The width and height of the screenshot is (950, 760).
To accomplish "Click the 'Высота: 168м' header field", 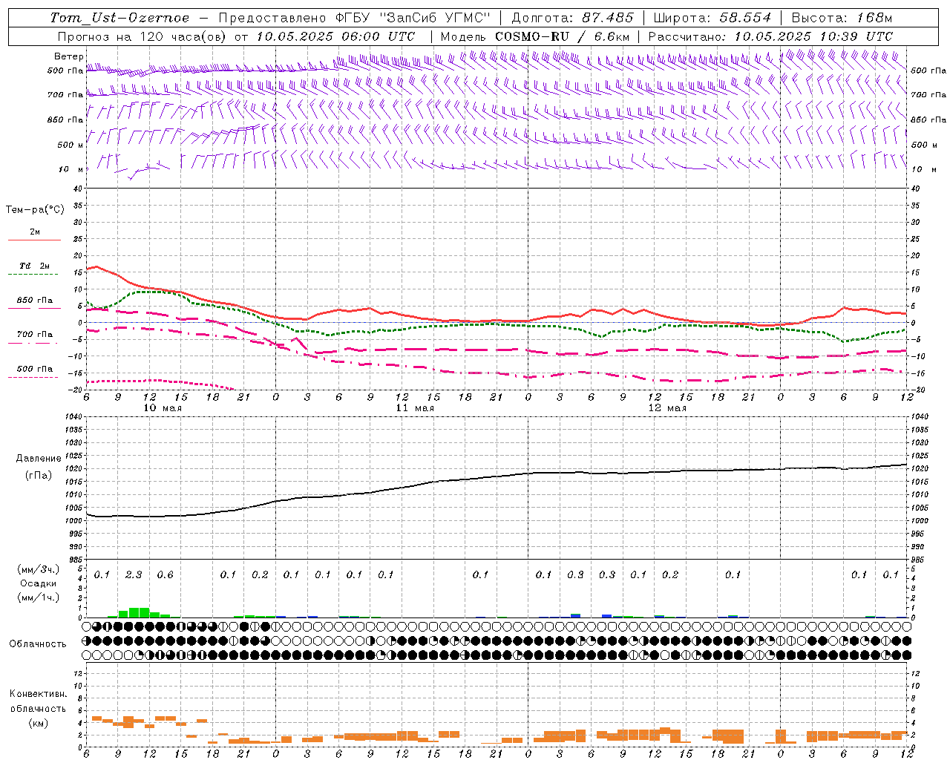I will (x=842, y=18).
